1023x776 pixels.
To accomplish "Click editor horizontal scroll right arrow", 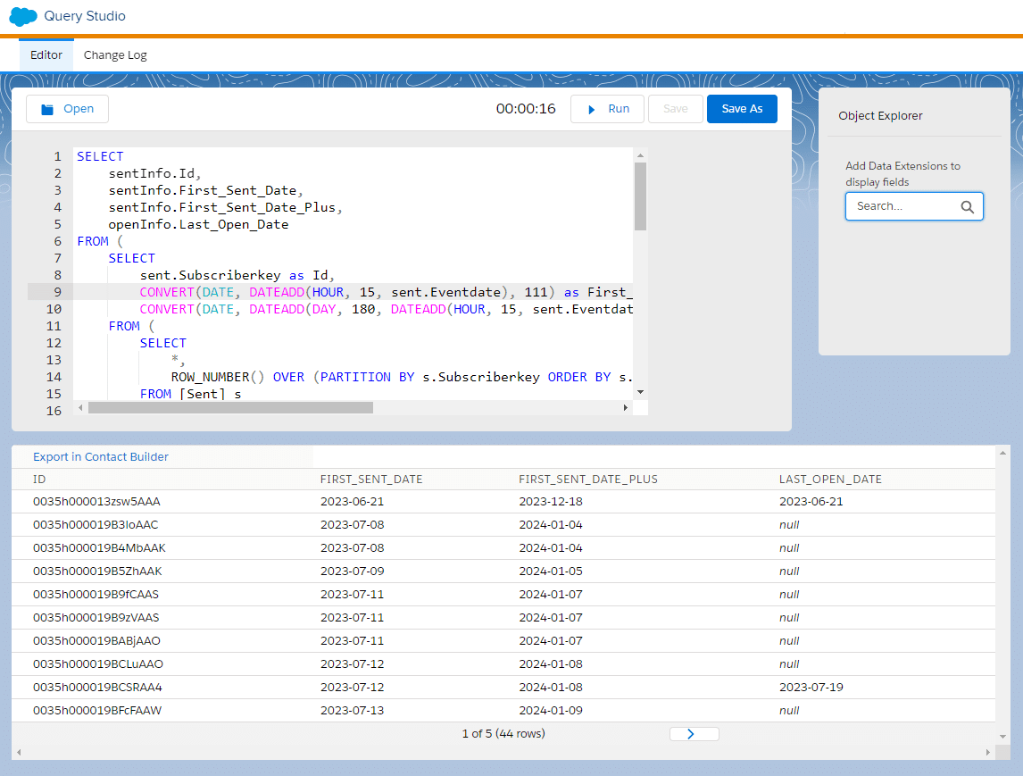I will (625, 407).
